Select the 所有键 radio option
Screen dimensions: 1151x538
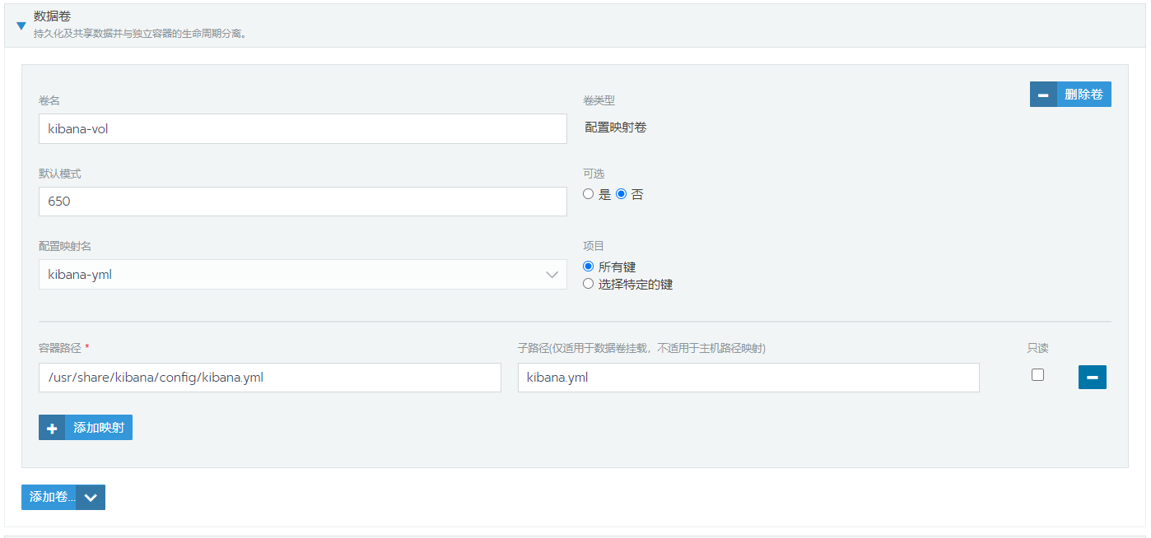(588, 267)
